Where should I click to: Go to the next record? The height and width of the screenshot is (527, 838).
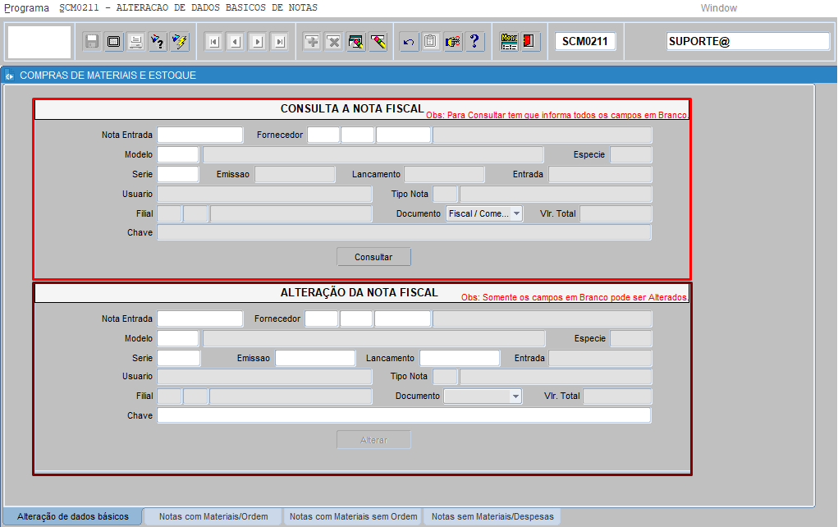[258, 42]
